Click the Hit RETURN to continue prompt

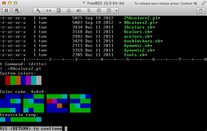coord(31,128)
